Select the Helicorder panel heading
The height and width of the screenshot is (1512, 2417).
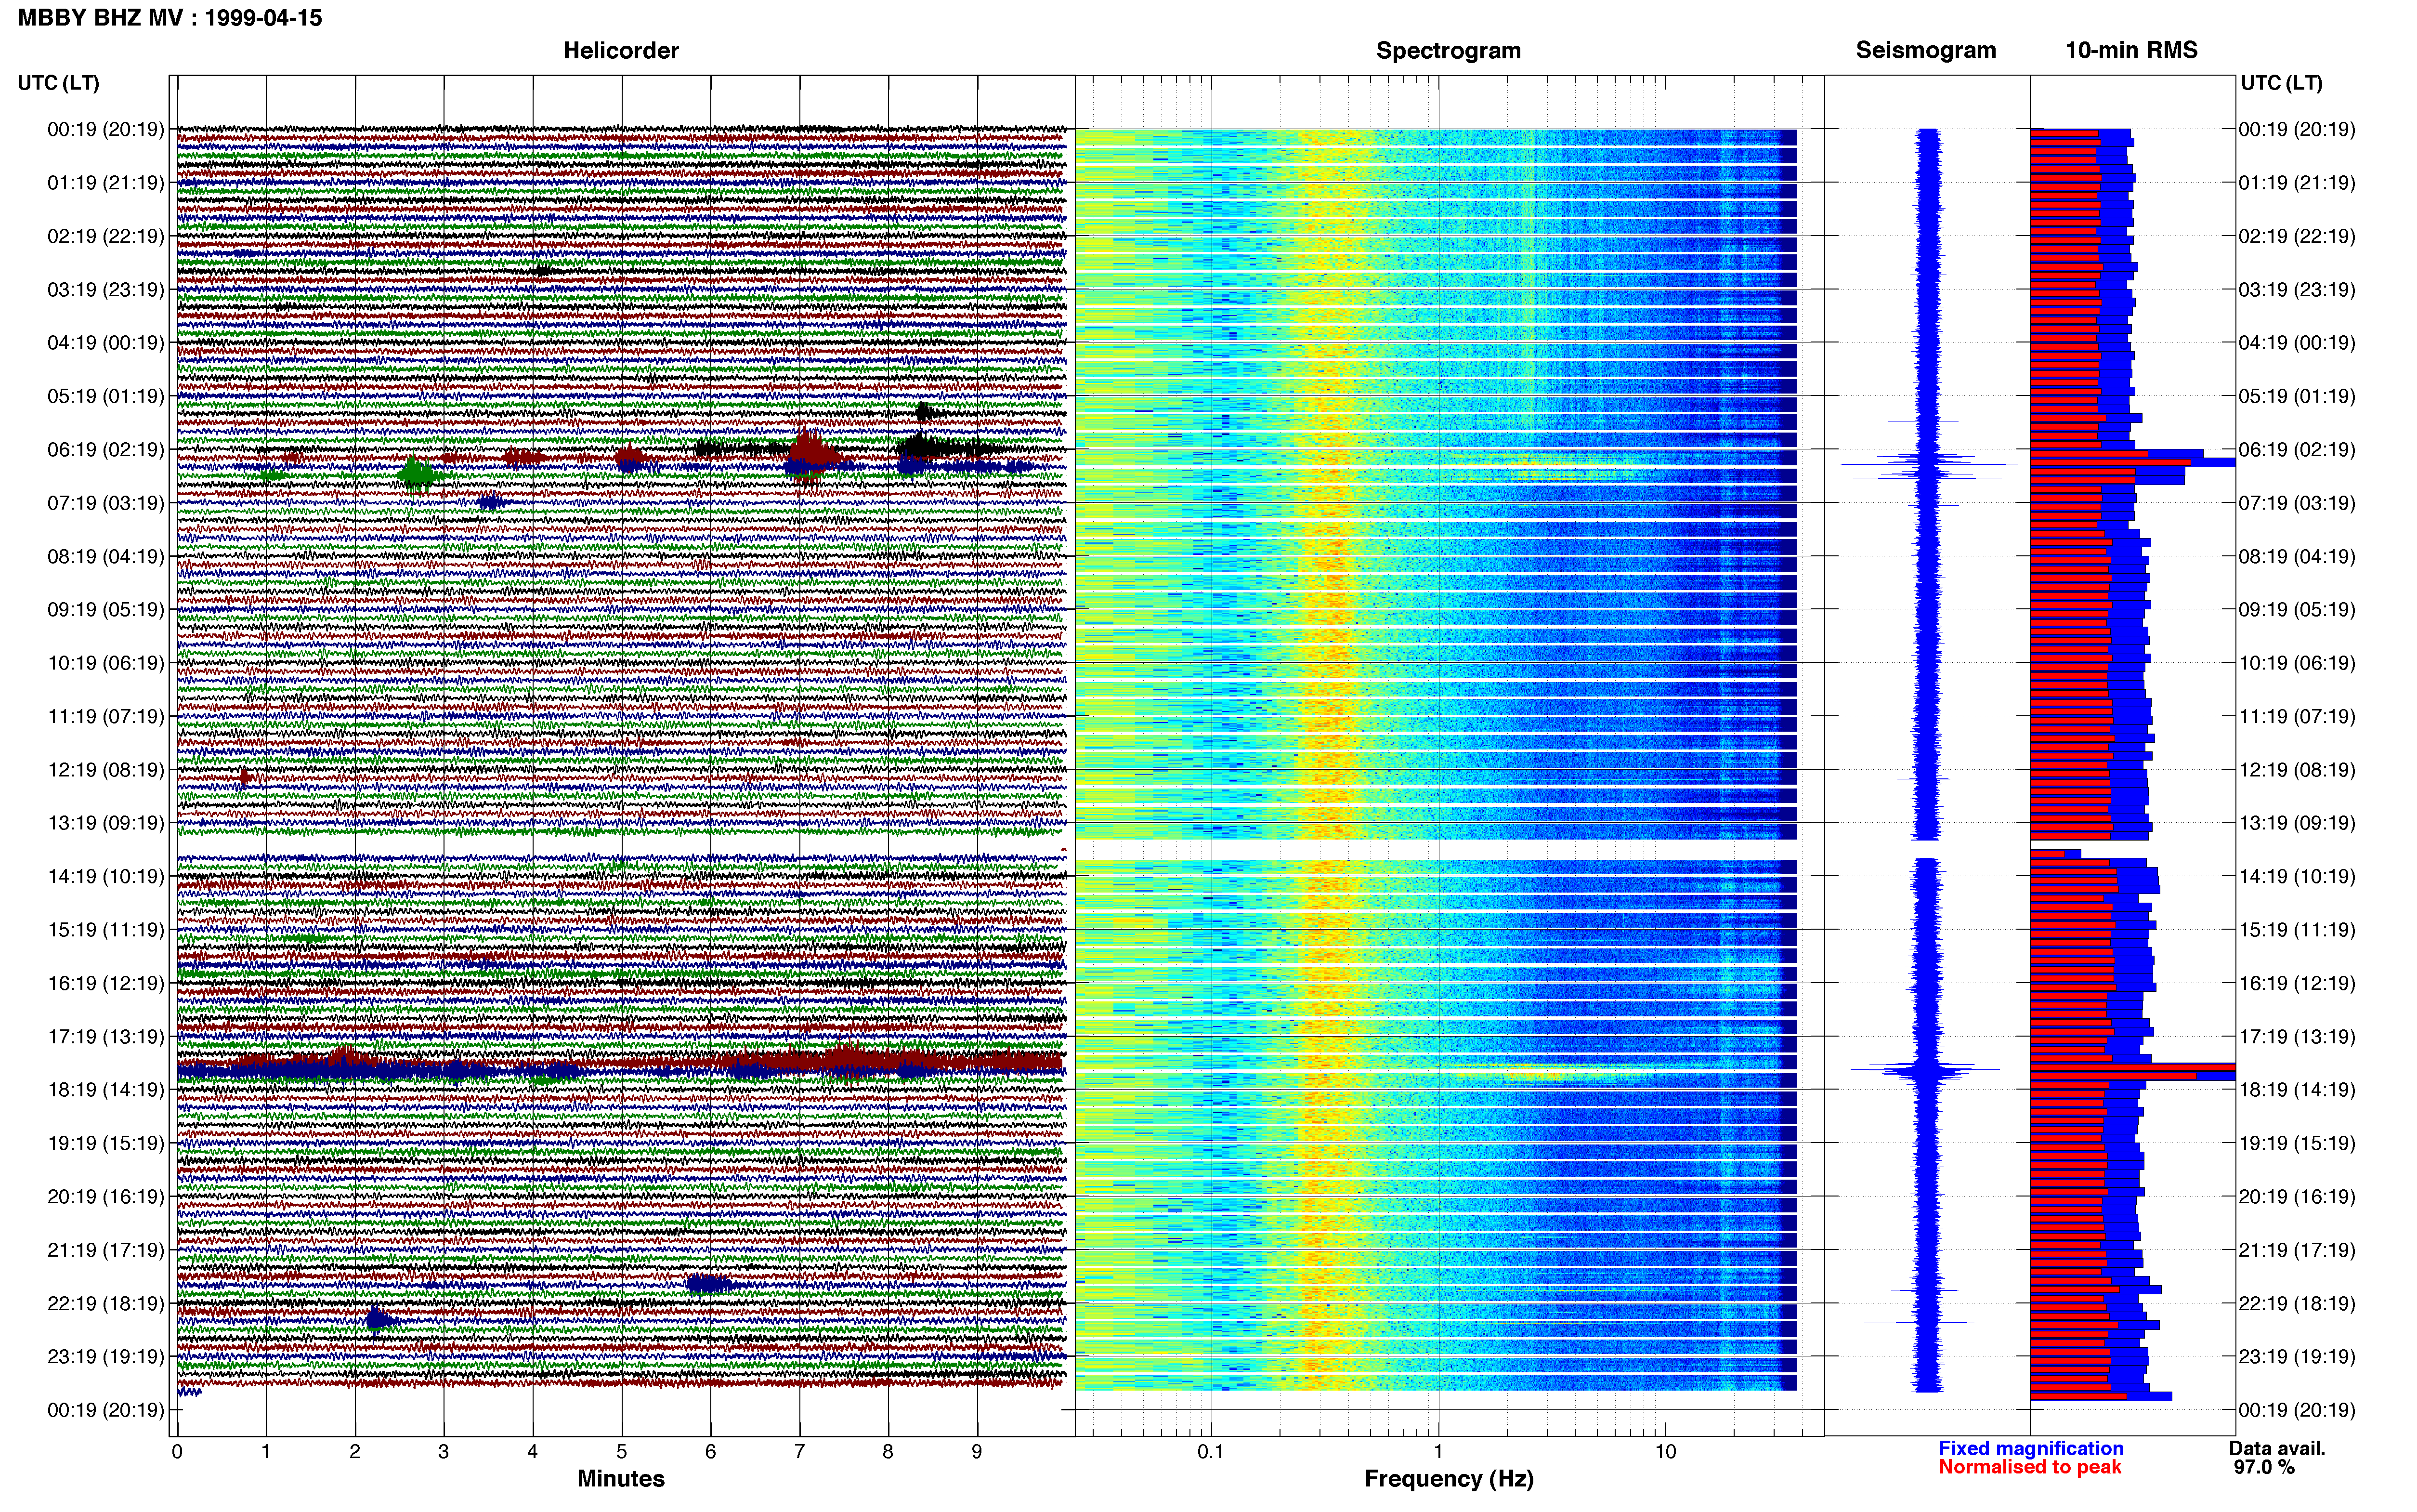[x=621, y=50]
